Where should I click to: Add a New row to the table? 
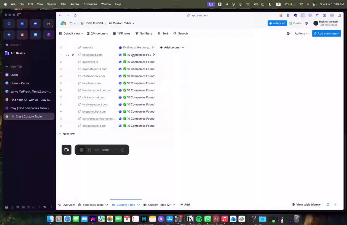pyautogui.click(x=66, y=134)
